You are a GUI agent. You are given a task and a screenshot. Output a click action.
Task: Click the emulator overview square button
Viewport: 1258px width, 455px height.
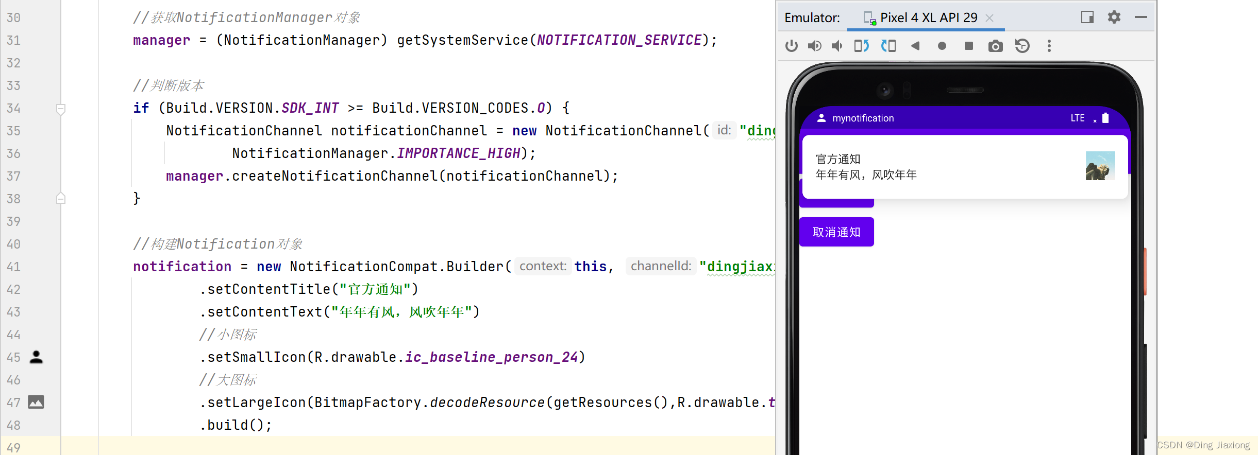[x=969, y=46]
